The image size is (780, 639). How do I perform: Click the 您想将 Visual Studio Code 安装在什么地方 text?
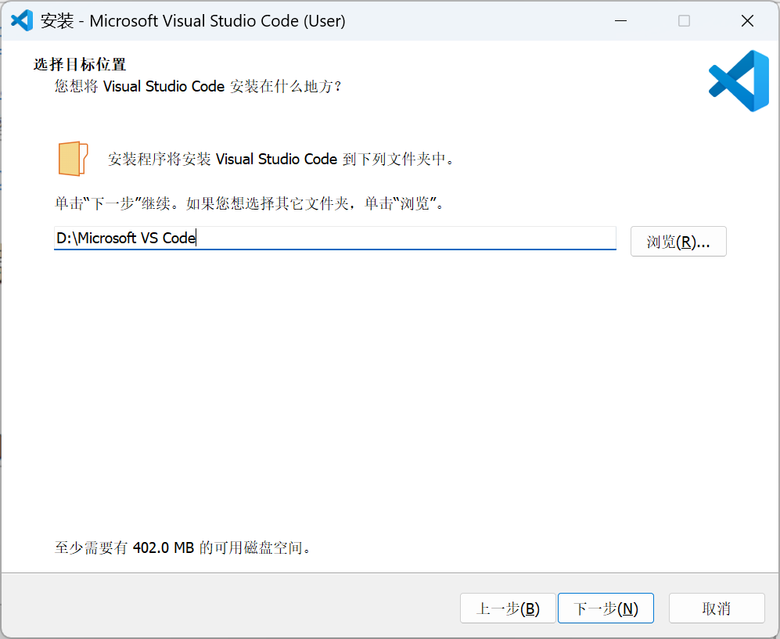pyautogui.click(x=198, y=87)
